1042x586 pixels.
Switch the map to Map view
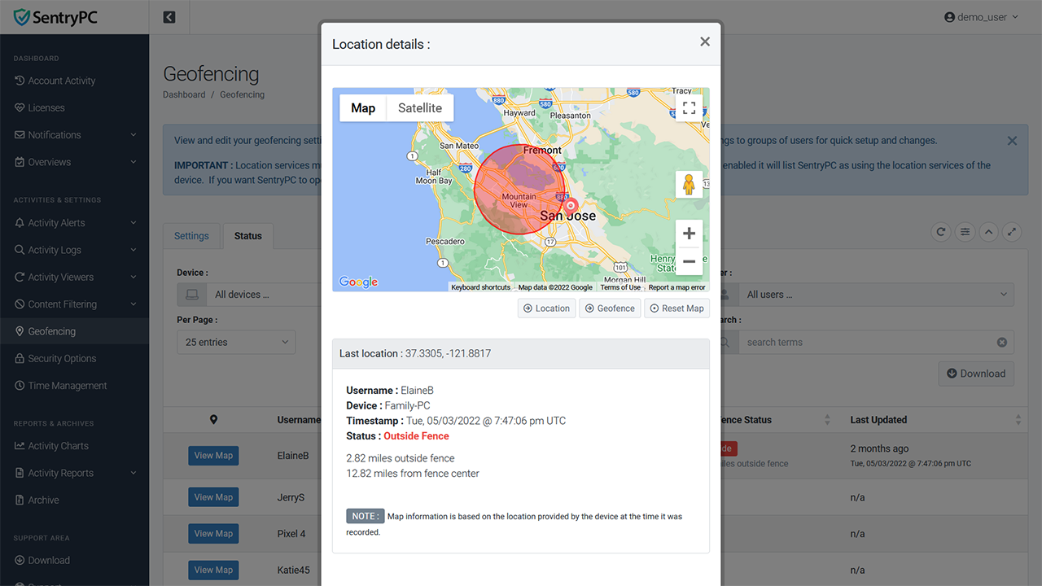363,108
